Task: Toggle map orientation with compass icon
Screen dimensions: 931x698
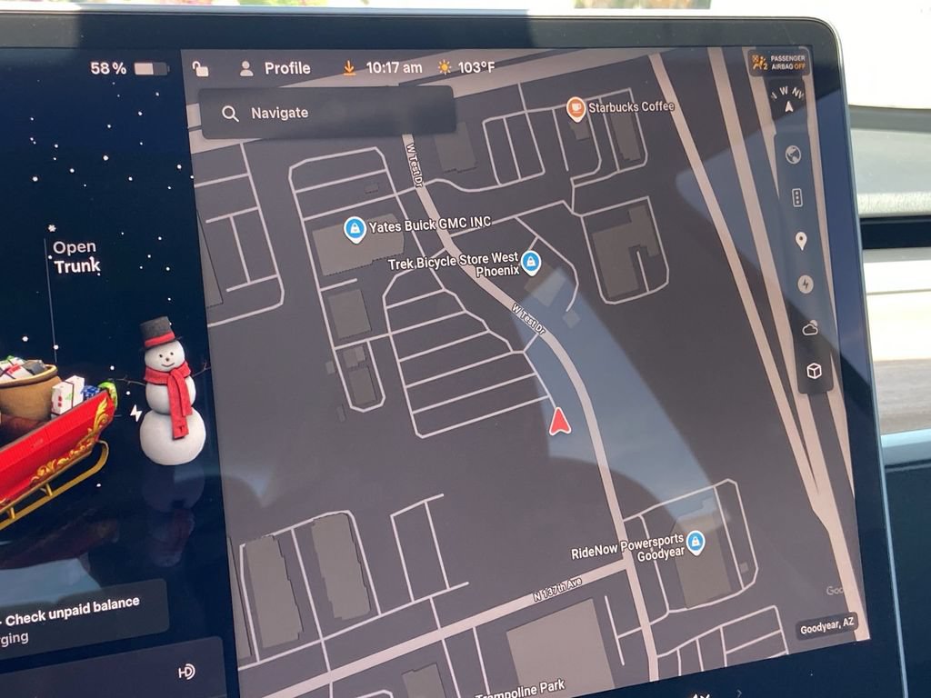Action: coord(788,99)
